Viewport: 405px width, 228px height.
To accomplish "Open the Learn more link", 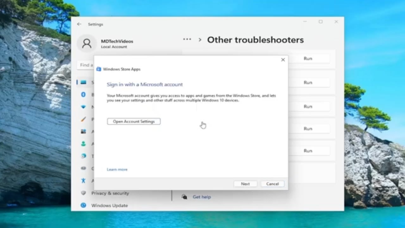I will pyautogui.click(x=117, y=169).
